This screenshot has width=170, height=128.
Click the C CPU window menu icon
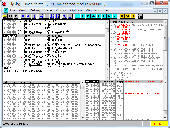point(6,10)
